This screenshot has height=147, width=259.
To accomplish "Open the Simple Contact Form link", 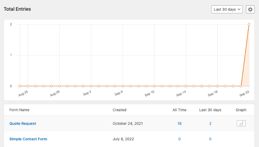I will point(28,139).
